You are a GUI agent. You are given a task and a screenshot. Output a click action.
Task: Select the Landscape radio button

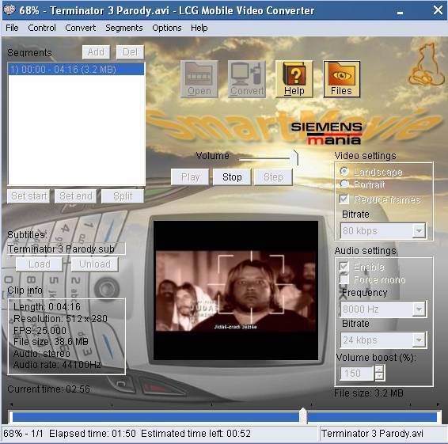click(x=344, y=172)
